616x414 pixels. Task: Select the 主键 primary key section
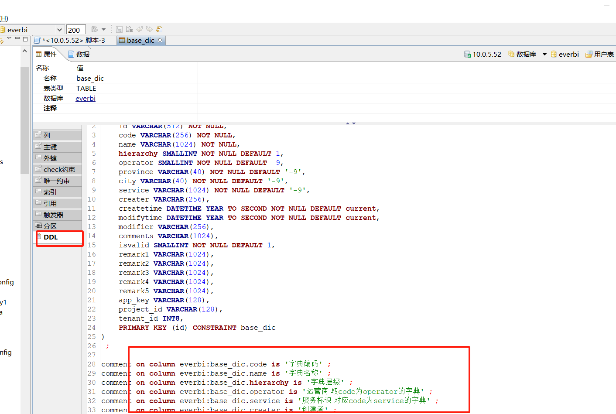pos(58,147)
